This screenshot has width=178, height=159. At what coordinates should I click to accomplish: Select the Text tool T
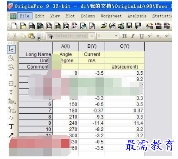point(11,127)
